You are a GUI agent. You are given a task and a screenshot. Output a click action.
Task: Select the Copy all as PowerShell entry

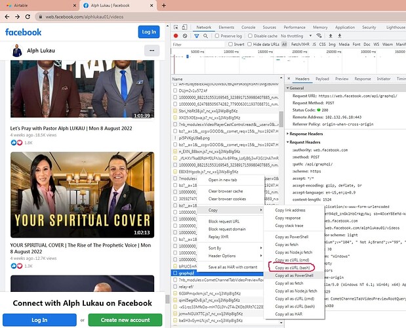tap(294, 276)
